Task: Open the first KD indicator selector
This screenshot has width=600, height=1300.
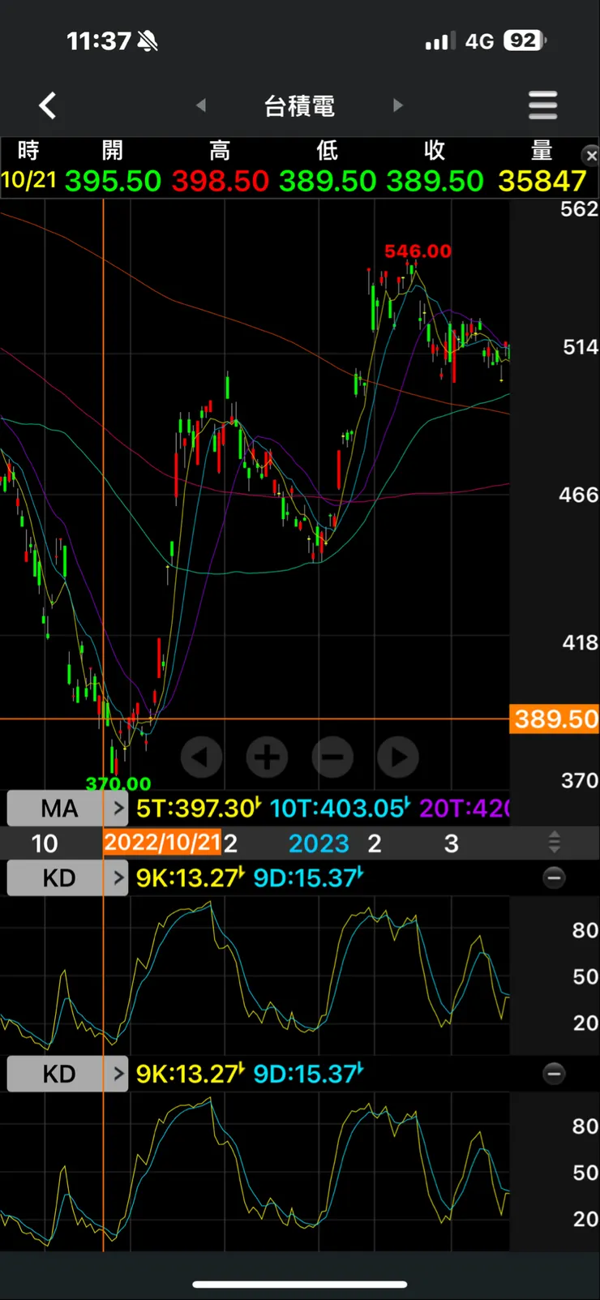Action: [67, 877]
